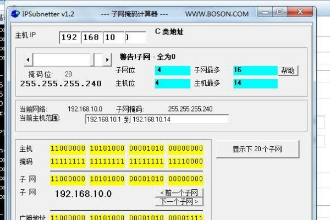Click mask row last octet 11110000
The width and height of the screenshot is (330, 220).
click(x=186, y=162)
